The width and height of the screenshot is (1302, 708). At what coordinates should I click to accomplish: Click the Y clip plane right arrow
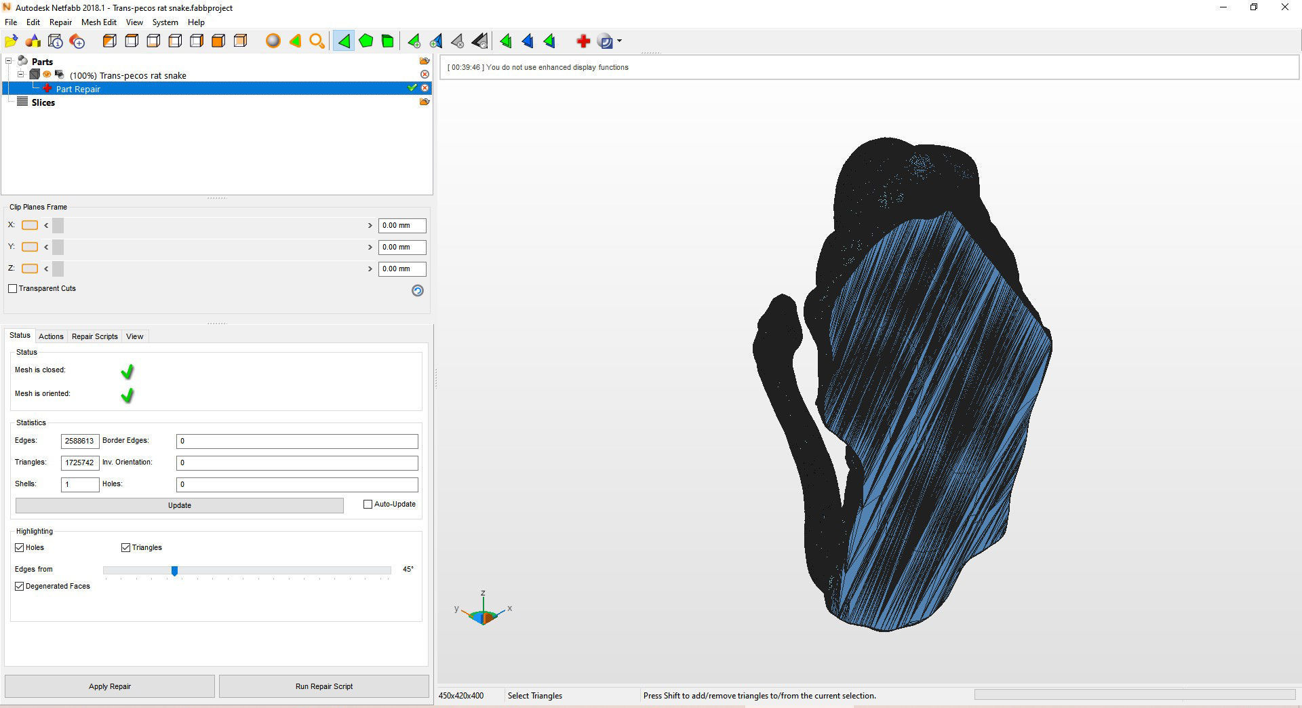370,247
